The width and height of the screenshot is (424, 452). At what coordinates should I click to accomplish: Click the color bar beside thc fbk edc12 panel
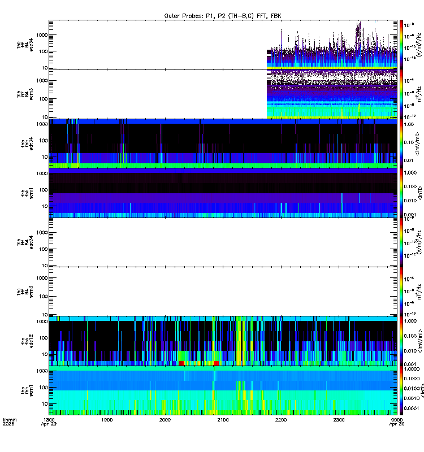401,341
